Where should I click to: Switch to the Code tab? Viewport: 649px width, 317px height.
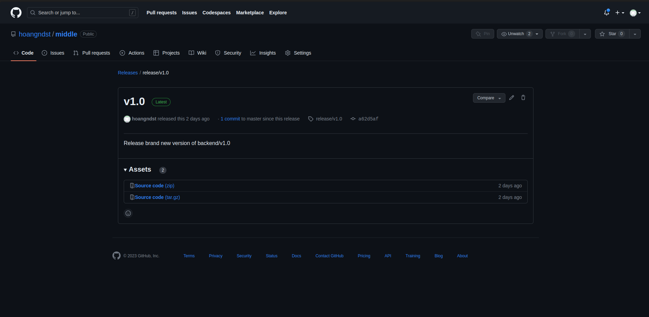(x=24, y=53)
